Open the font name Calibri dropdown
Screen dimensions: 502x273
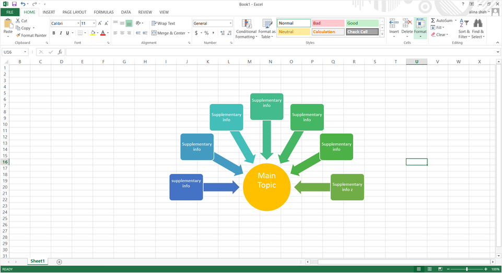click(x=78, y=23)
